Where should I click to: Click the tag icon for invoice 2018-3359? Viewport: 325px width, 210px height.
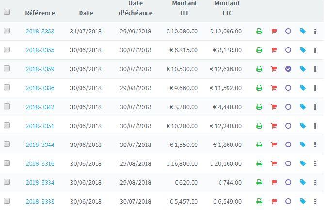point(303,69)
